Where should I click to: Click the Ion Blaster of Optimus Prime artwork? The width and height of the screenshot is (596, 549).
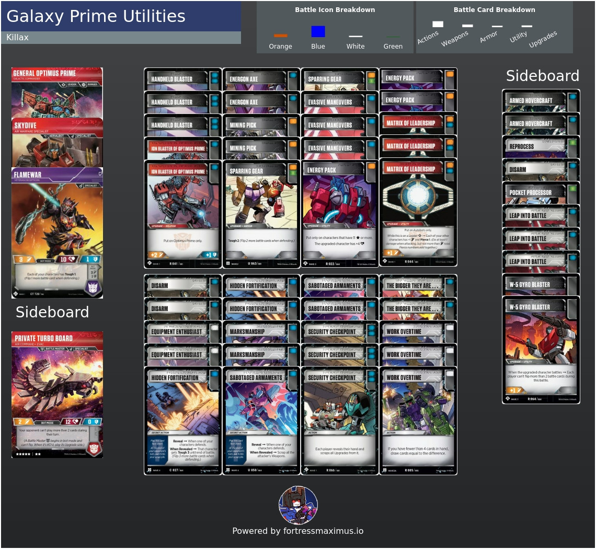(x=183, y=200)
